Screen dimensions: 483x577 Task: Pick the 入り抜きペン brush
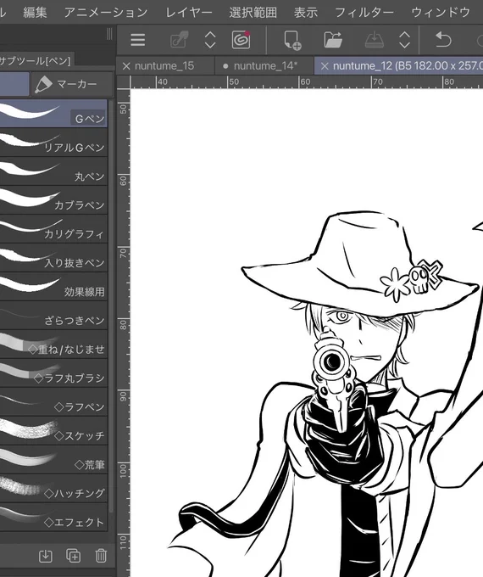[x=53, y=258]
